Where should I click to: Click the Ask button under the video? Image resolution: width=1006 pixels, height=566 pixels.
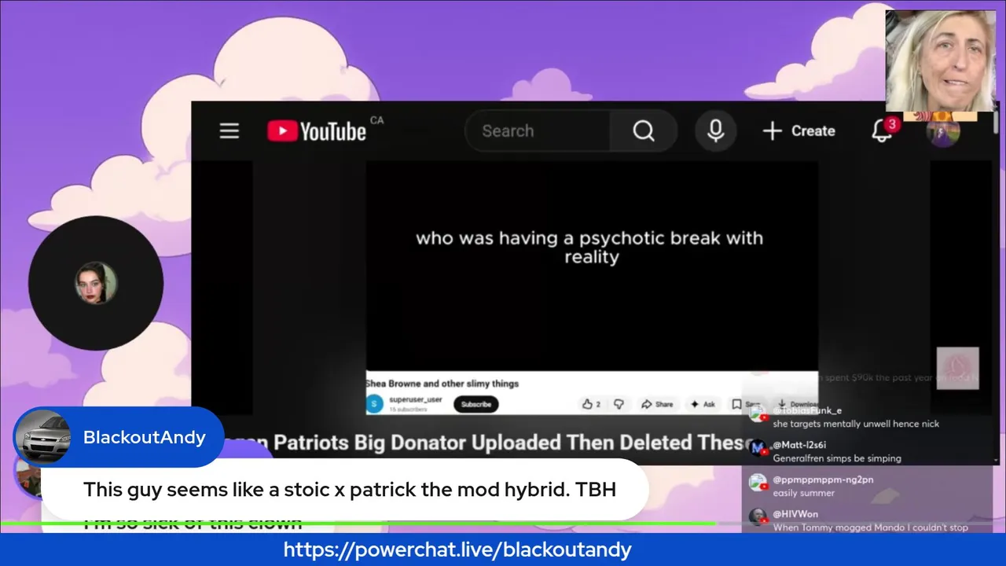[x=703, y=404]
